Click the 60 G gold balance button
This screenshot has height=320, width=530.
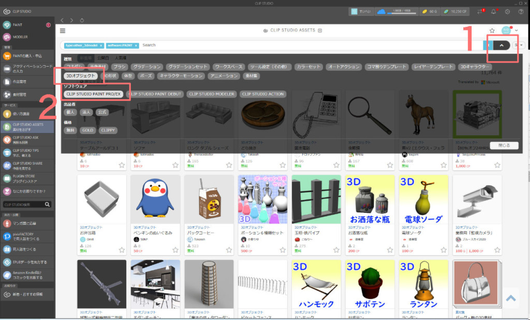pyautogui.click(x=430, y=11)
